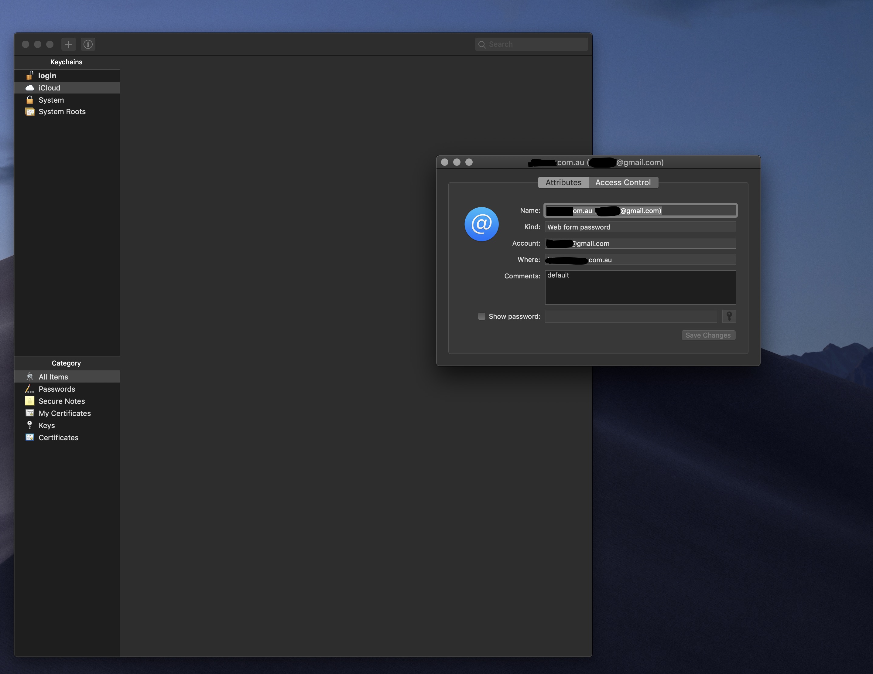873x674 pixels.
Task: Select the login keychain padlock icon
Action: point(29,76)
